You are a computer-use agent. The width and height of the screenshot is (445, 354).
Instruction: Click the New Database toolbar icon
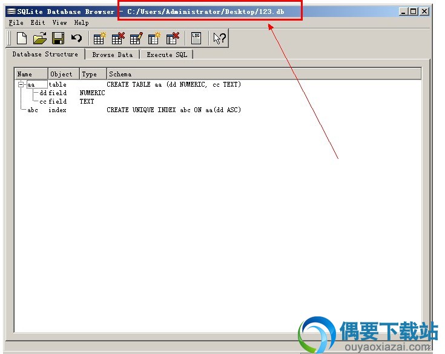click(22, 38)
